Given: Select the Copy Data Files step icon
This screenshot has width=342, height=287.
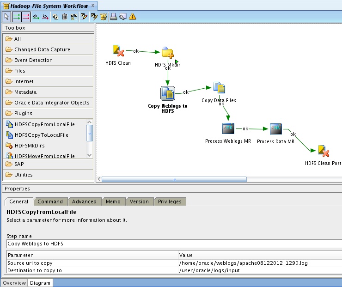Looking at the screenshot, I should click(219, 88).
